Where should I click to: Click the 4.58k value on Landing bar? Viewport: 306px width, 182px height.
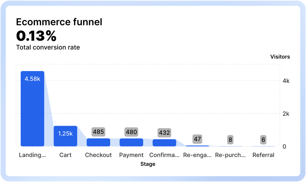click(x=32, y=79)
